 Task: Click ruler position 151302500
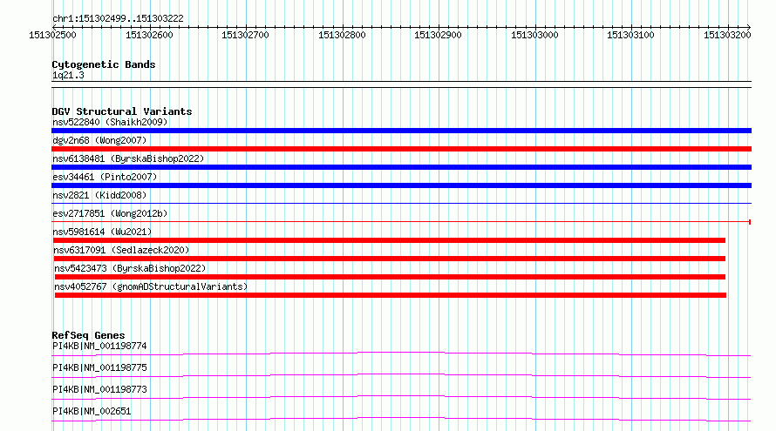(52, 35)
